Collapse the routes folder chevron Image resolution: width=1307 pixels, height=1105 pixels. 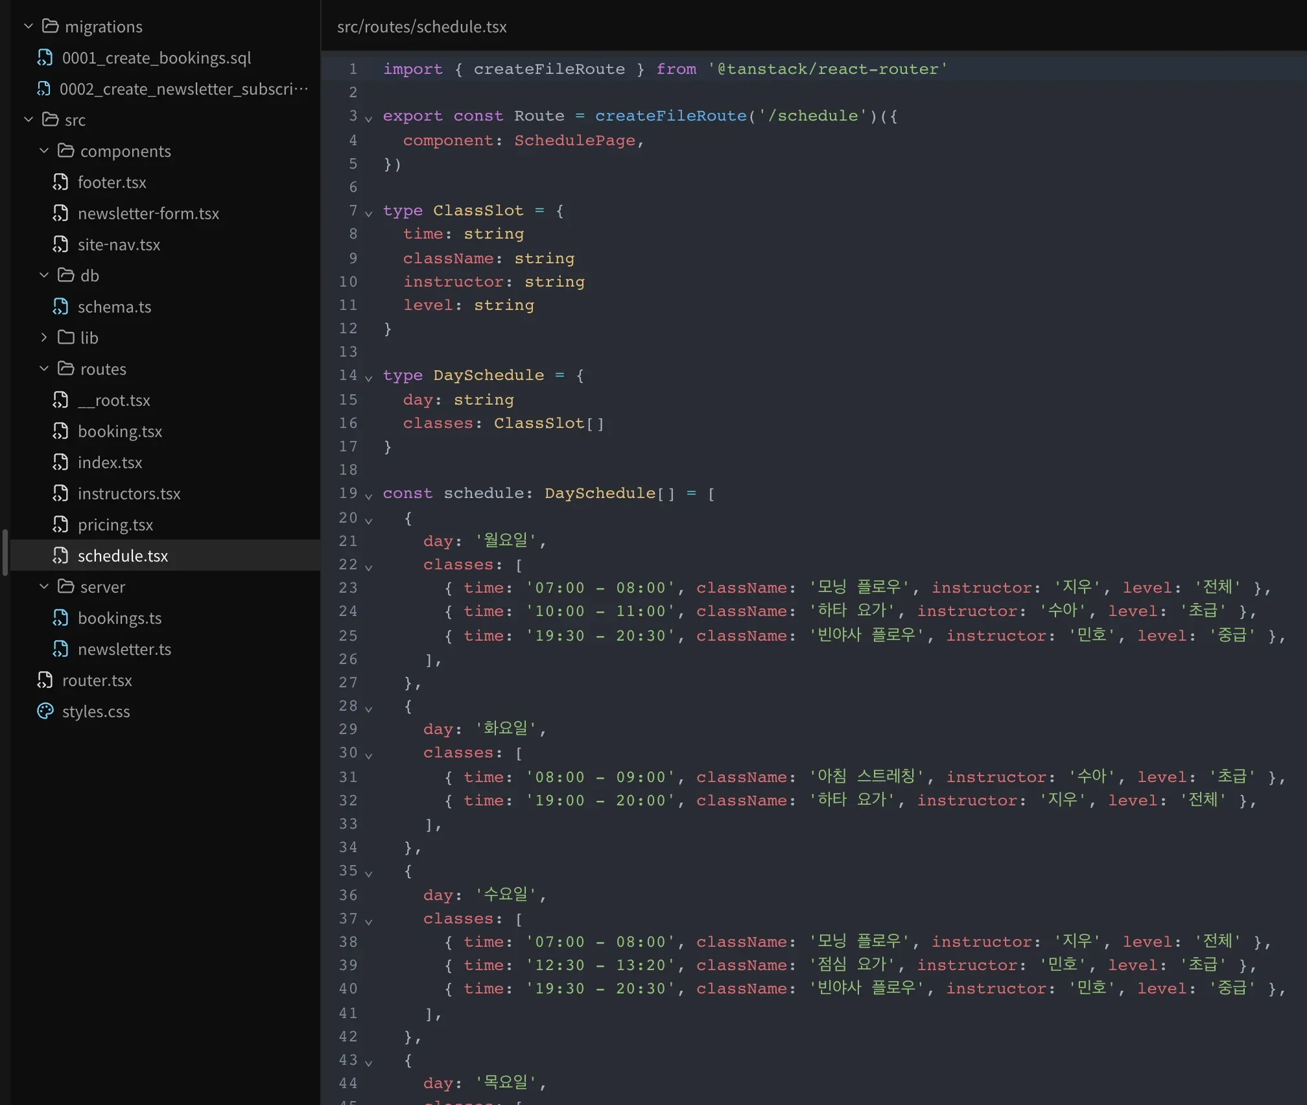[44, 368]
